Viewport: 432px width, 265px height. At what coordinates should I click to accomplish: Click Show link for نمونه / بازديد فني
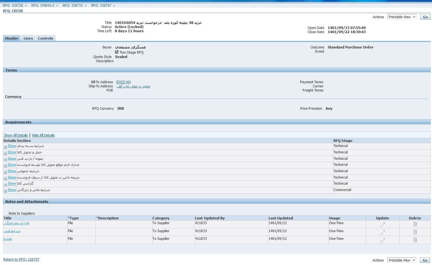coord(12,158)
